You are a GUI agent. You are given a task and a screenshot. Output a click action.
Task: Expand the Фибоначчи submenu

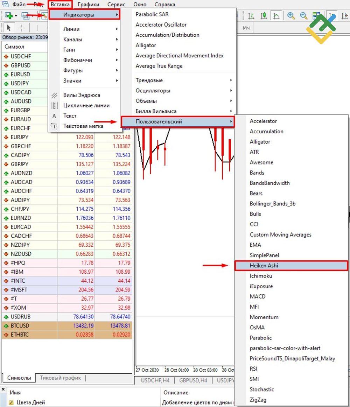(x=84, y=60)
